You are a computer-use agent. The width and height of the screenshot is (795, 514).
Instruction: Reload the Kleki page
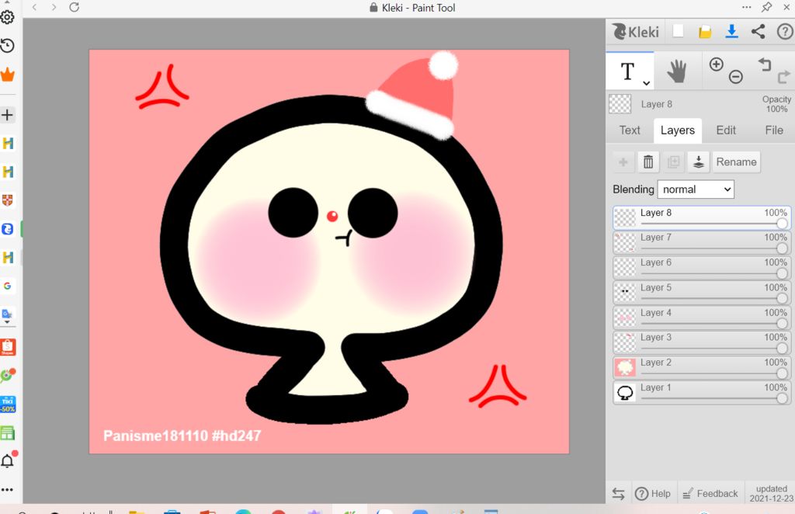pyautogui.click(x=74, y=7)
